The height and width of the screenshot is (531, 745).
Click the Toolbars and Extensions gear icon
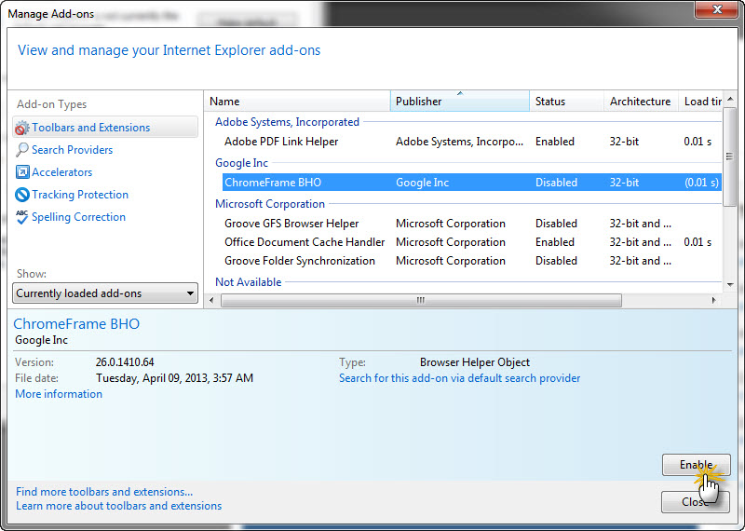click(x=21, y=128)
